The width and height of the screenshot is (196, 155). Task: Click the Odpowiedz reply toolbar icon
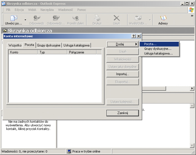pyautogui.click(x=37, y=18)
